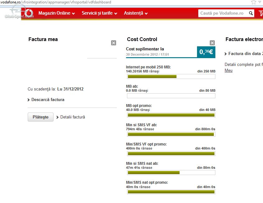Close the Cost Control panel
The width and height of the screenshot is (263, 203).
pos(212,43)
